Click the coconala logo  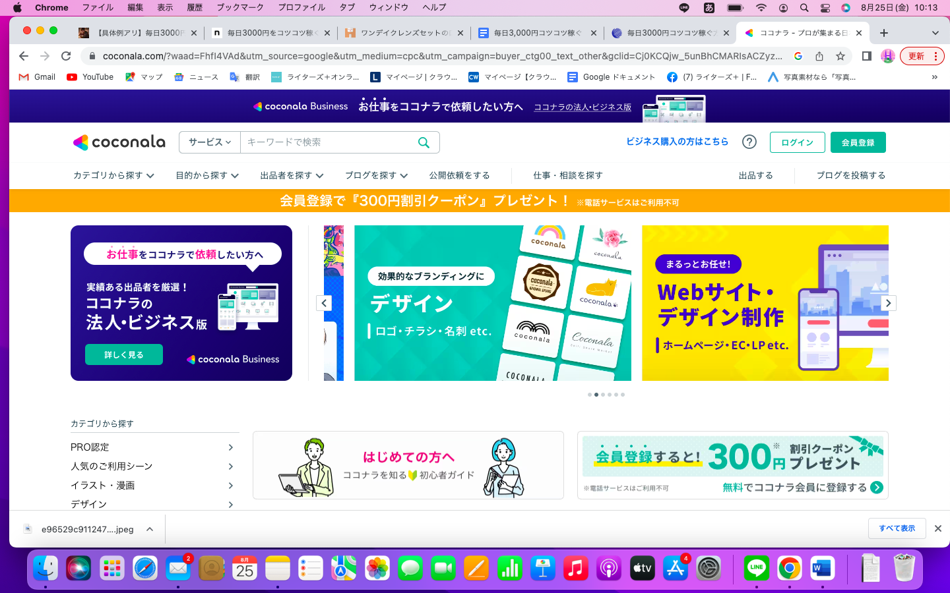pos(119,142)
